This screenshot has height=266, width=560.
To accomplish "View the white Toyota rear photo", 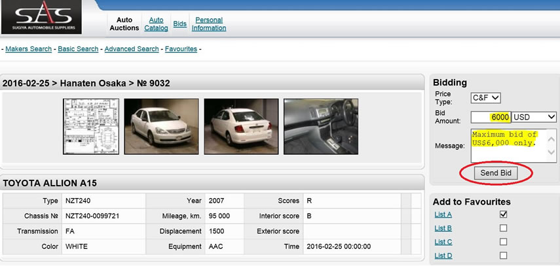I will click(x=241, y=126).
